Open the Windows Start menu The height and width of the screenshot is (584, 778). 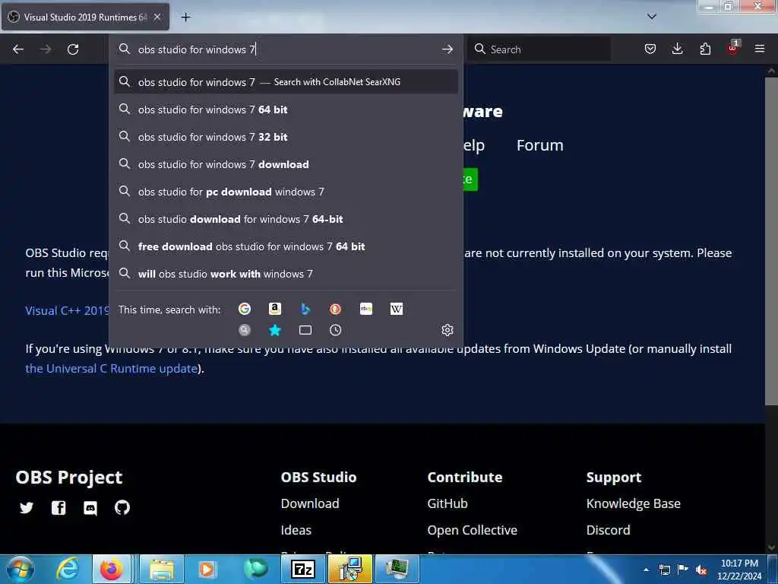21,569
